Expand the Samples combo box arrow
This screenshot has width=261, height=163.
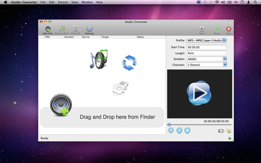225,59
